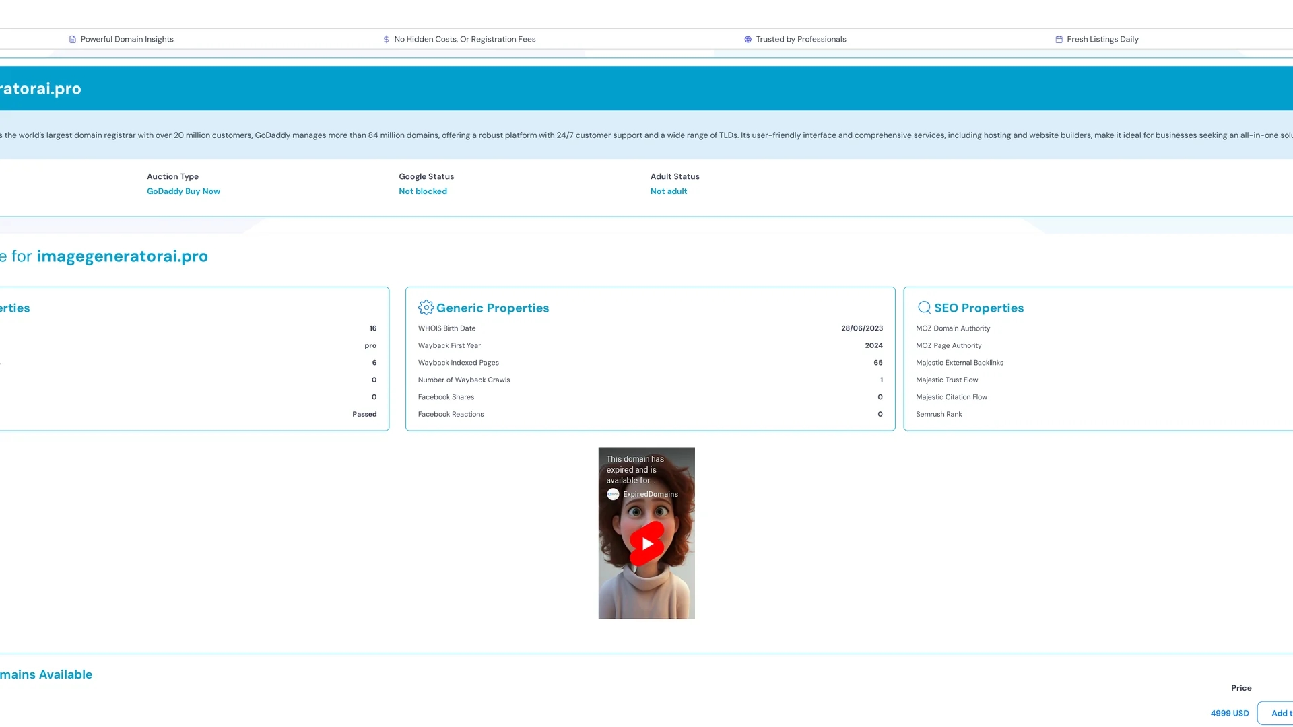This screenshot has height=727, width=1293.
Task: Click the GoDaddy registrar description paragraph
Action: click(x=646, y=135)
